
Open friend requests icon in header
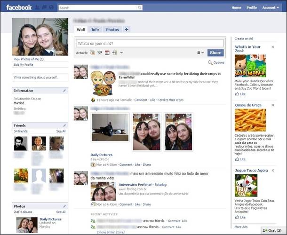coord(37,8)
